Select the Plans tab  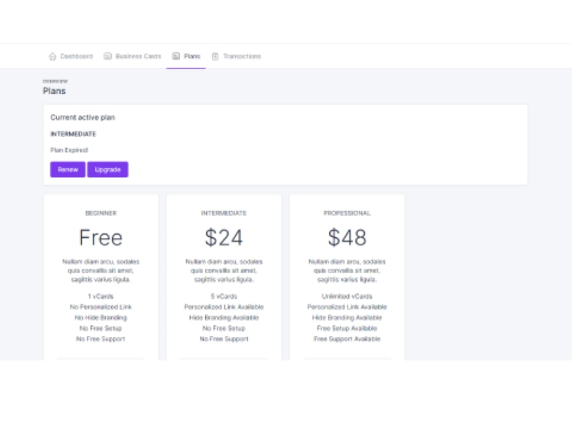[186, 56]
